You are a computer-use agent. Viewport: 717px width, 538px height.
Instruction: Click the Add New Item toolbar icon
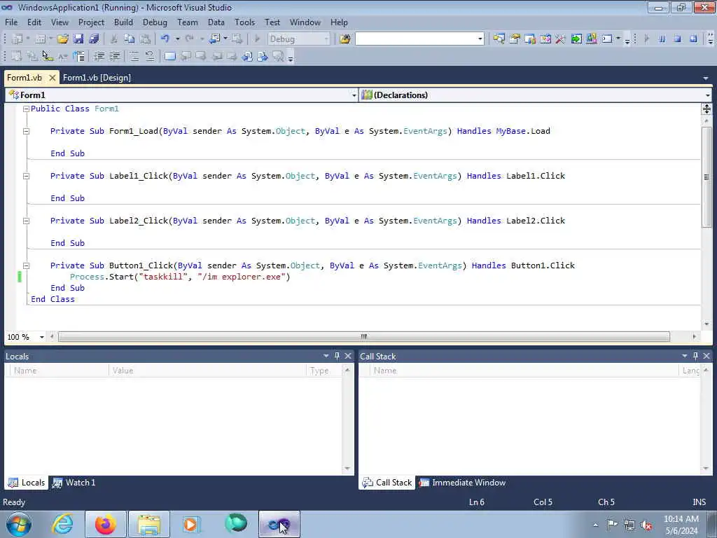(40, 39)
